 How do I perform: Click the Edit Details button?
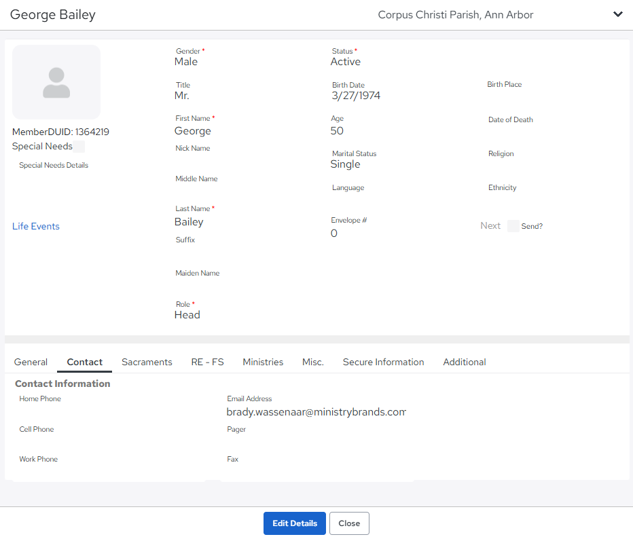295,523
